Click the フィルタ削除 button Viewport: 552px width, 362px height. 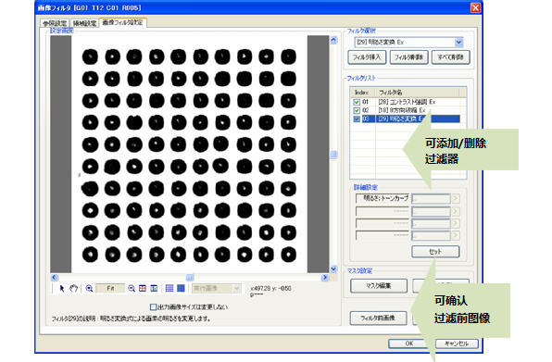(408, 57)
